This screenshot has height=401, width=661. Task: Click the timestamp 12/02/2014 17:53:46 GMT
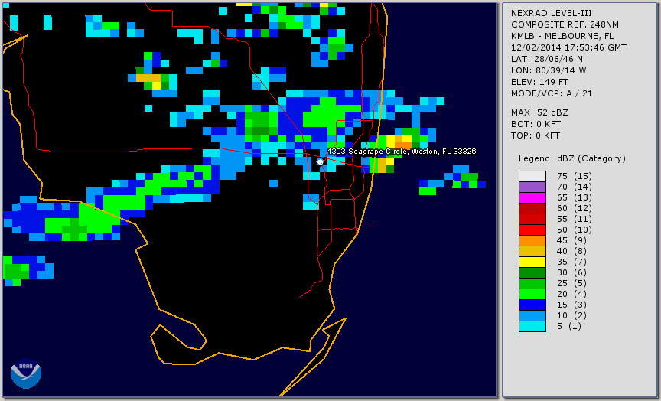coord(568,47)
